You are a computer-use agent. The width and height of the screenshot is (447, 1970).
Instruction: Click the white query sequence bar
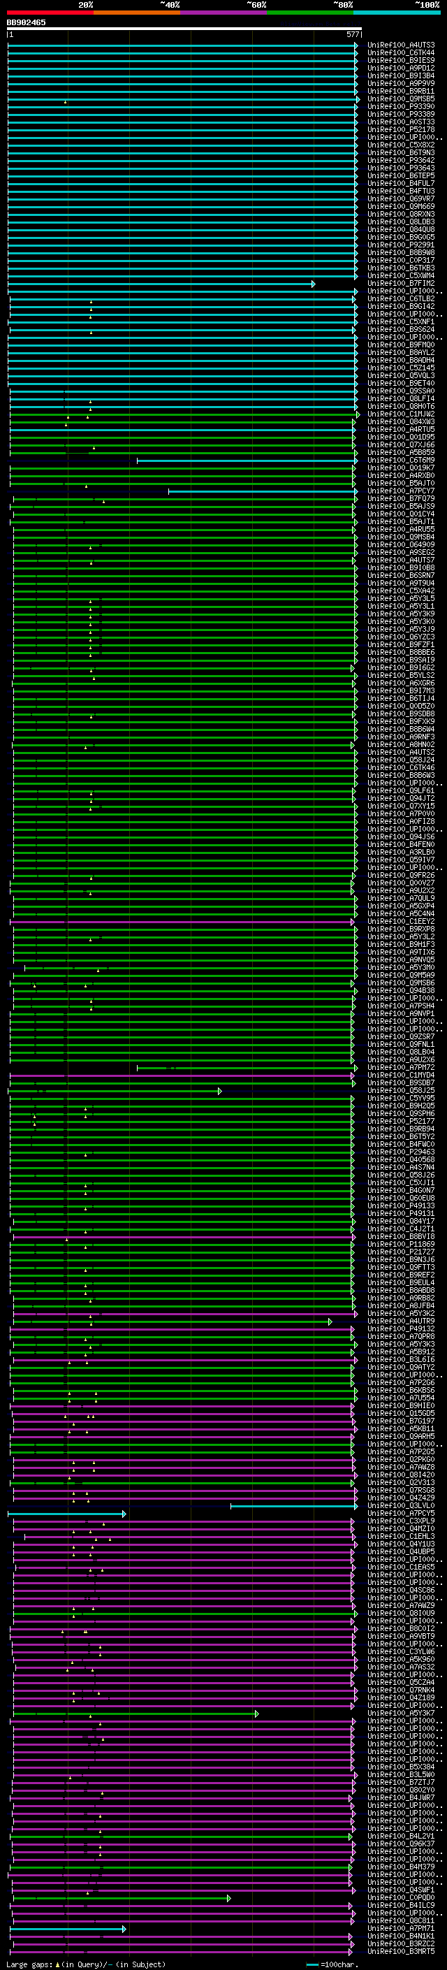(x=184, y=29)
